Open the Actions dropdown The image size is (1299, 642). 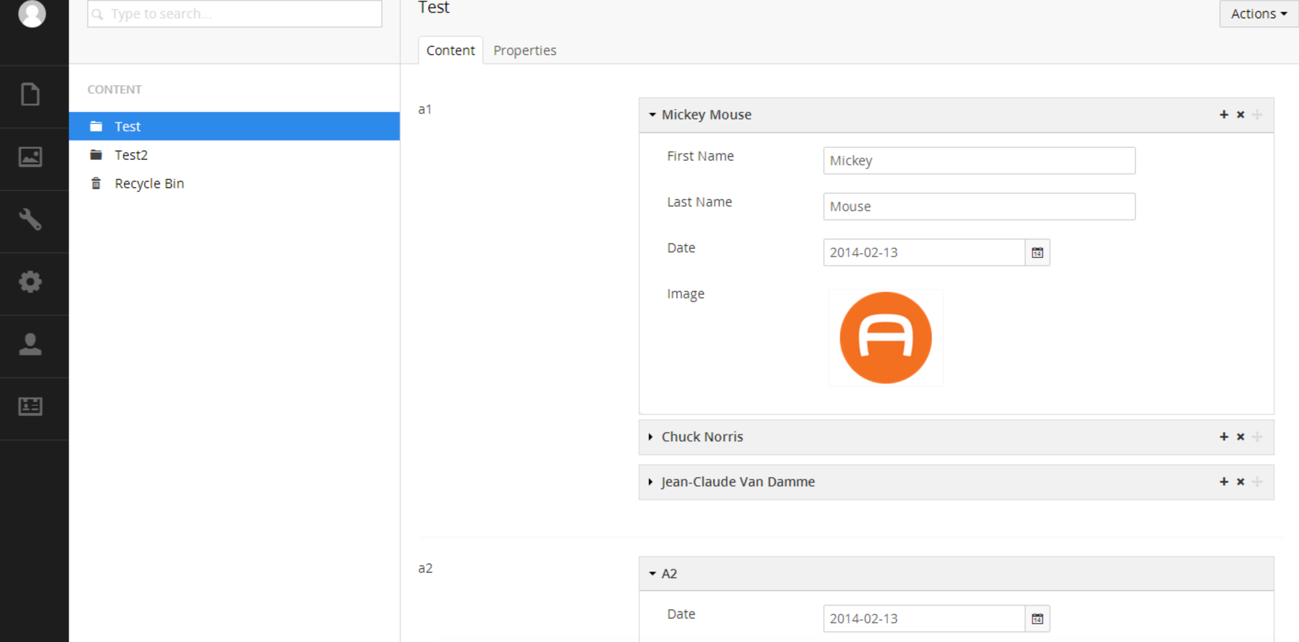[1258, 14]
